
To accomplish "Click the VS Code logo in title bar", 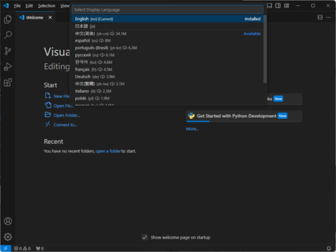I will pos(6,5).
